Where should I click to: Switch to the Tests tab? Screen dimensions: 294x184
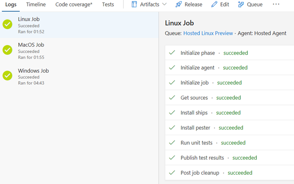point(108,5)
